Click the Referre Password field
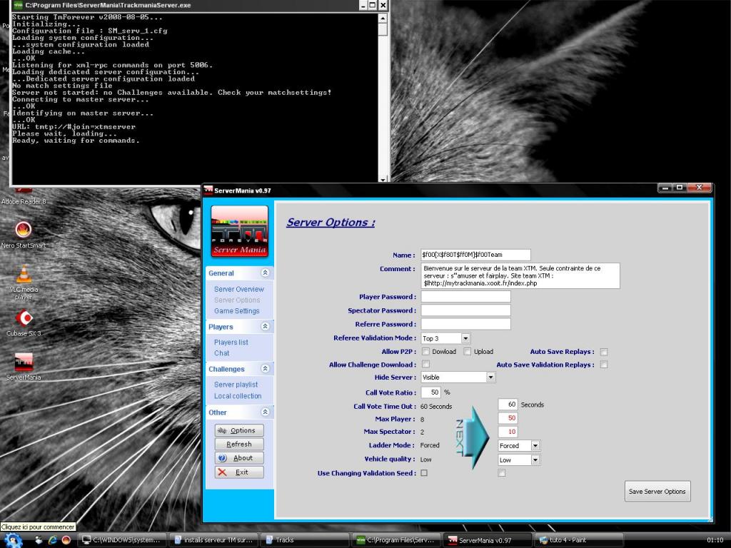 point(465,324)
